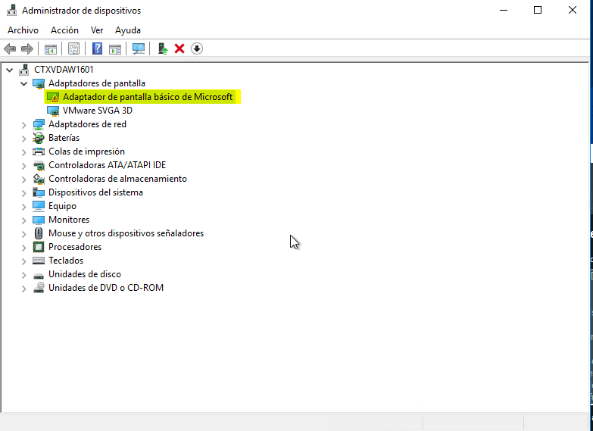Screen dimensions: 593x431
Task: Click the Unidades de disco icon
Action: point(39,275)
